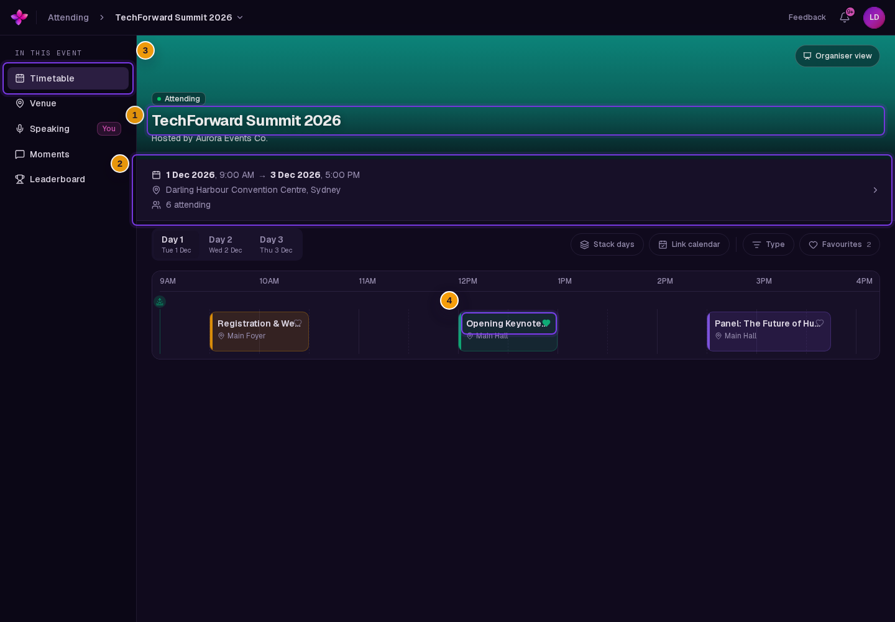This screenshot has height=622, width=895.
Task: Unfavourite the Opening Keynote session
Action: coord(546,323)
